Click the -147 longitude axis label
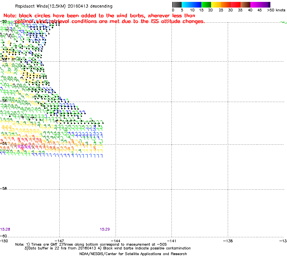The width and height of the screenshot is (287, 260). [x=59, y=241]
